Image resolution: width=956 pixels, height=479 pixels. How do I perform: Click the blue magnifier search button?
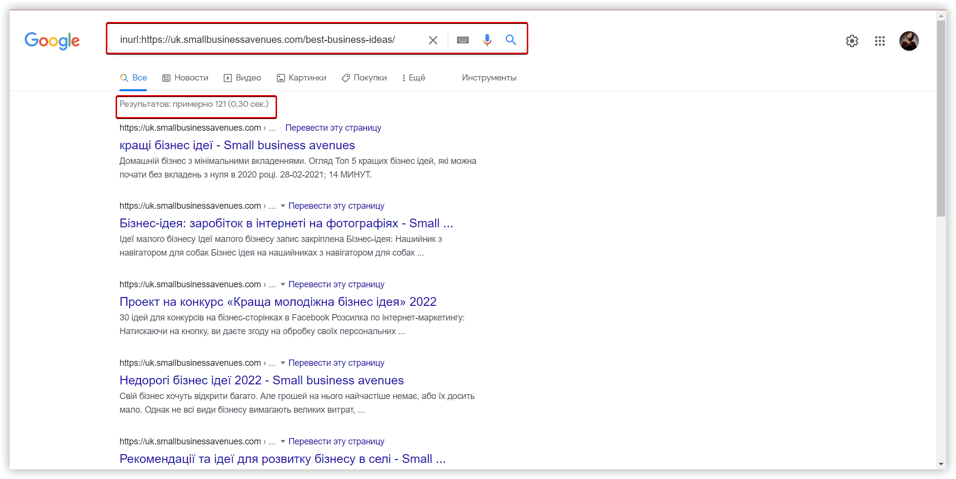511,40
